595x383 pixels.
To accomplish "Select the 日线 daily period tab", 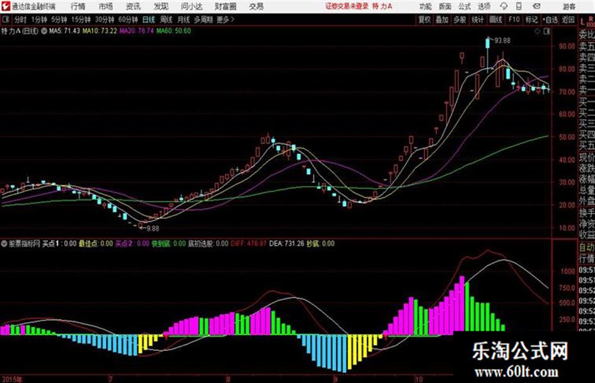I will tap(149, 19).
